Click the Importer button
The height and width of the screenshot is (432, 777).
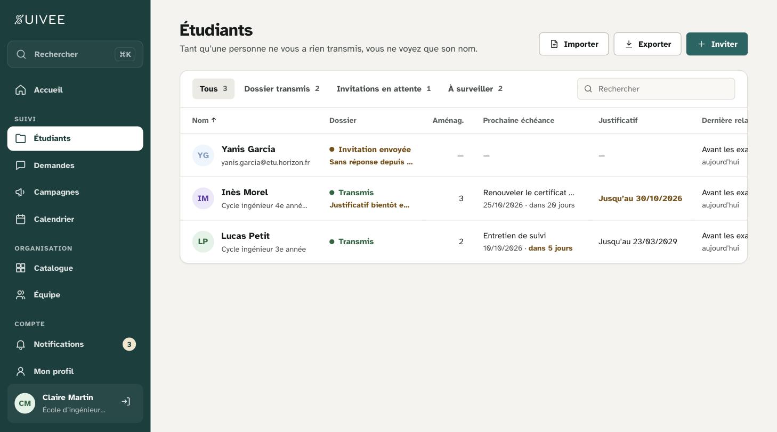[574, 44]
